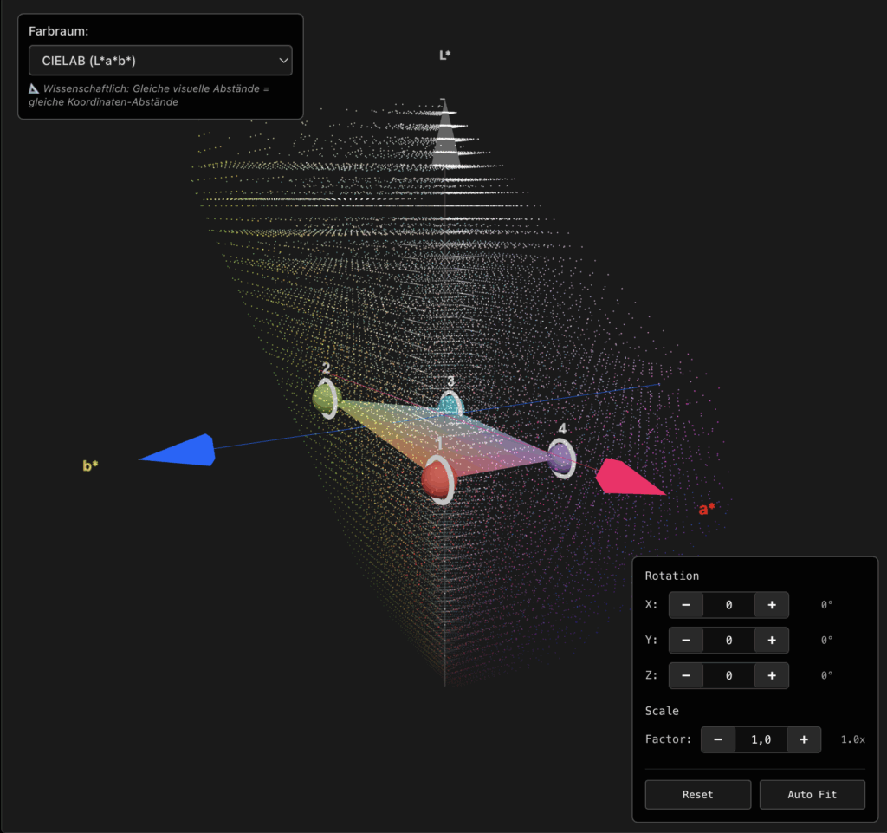Screen dimensions: 887x833
Task: Click the X rotation value field
Action: (728, 605)
